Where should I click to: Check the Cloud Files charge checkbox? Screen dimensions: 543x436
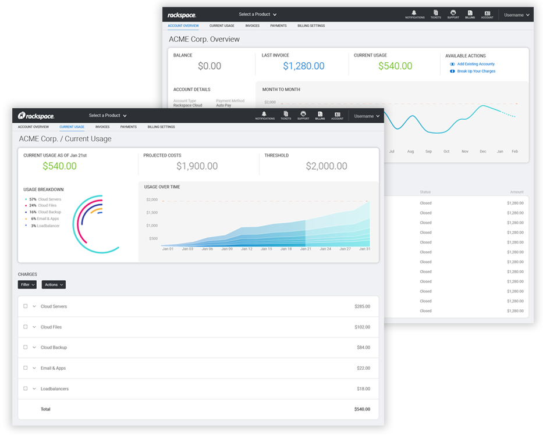[x=25, y=327]
